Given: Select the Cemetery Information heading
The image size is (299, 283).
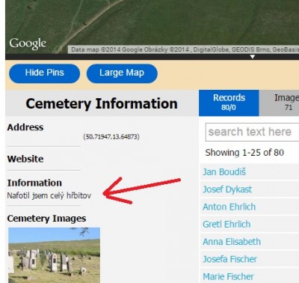Looking at the screenshot, I should pos(102,103).
